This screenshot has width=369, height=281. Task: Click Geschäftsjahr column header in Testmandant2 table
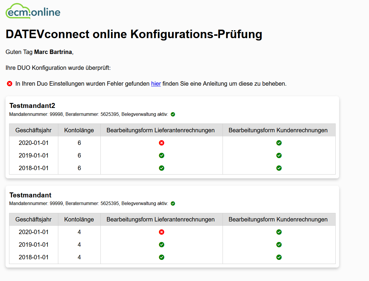34,130
